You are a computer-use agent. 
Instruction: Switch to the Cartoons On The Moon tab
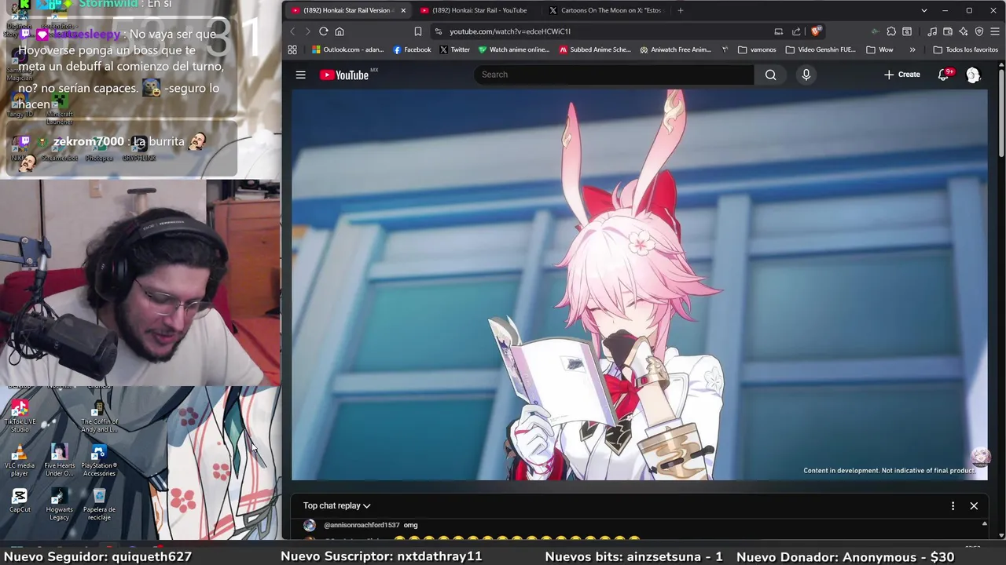pyautogui.click(x=605, y=10)
